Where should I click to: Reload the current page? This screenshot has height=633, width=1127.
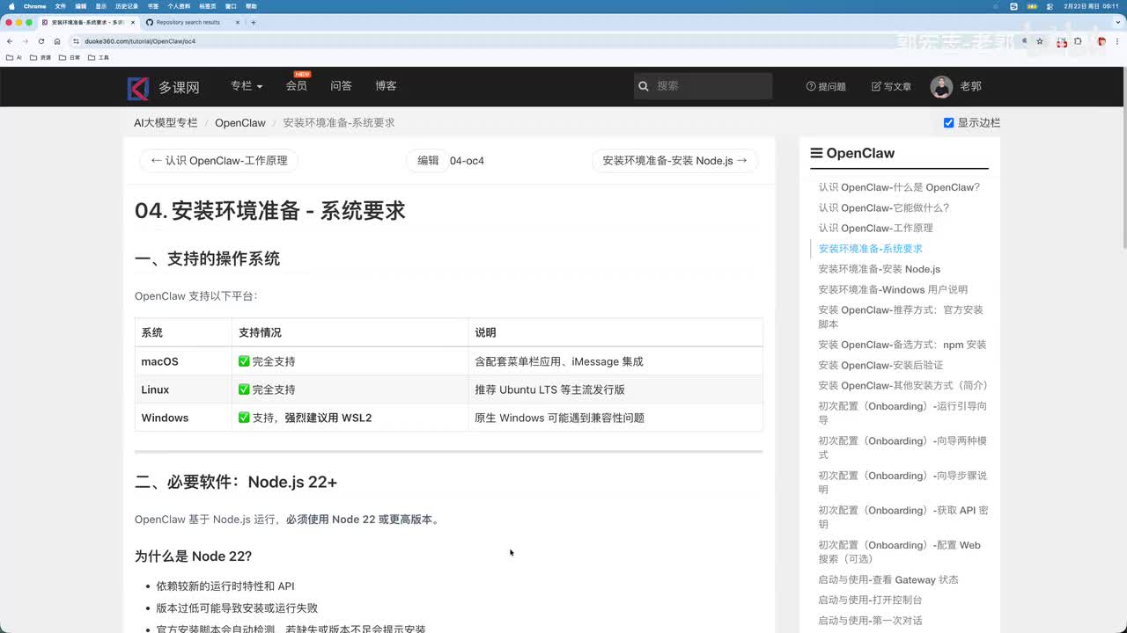pos(41,41)
